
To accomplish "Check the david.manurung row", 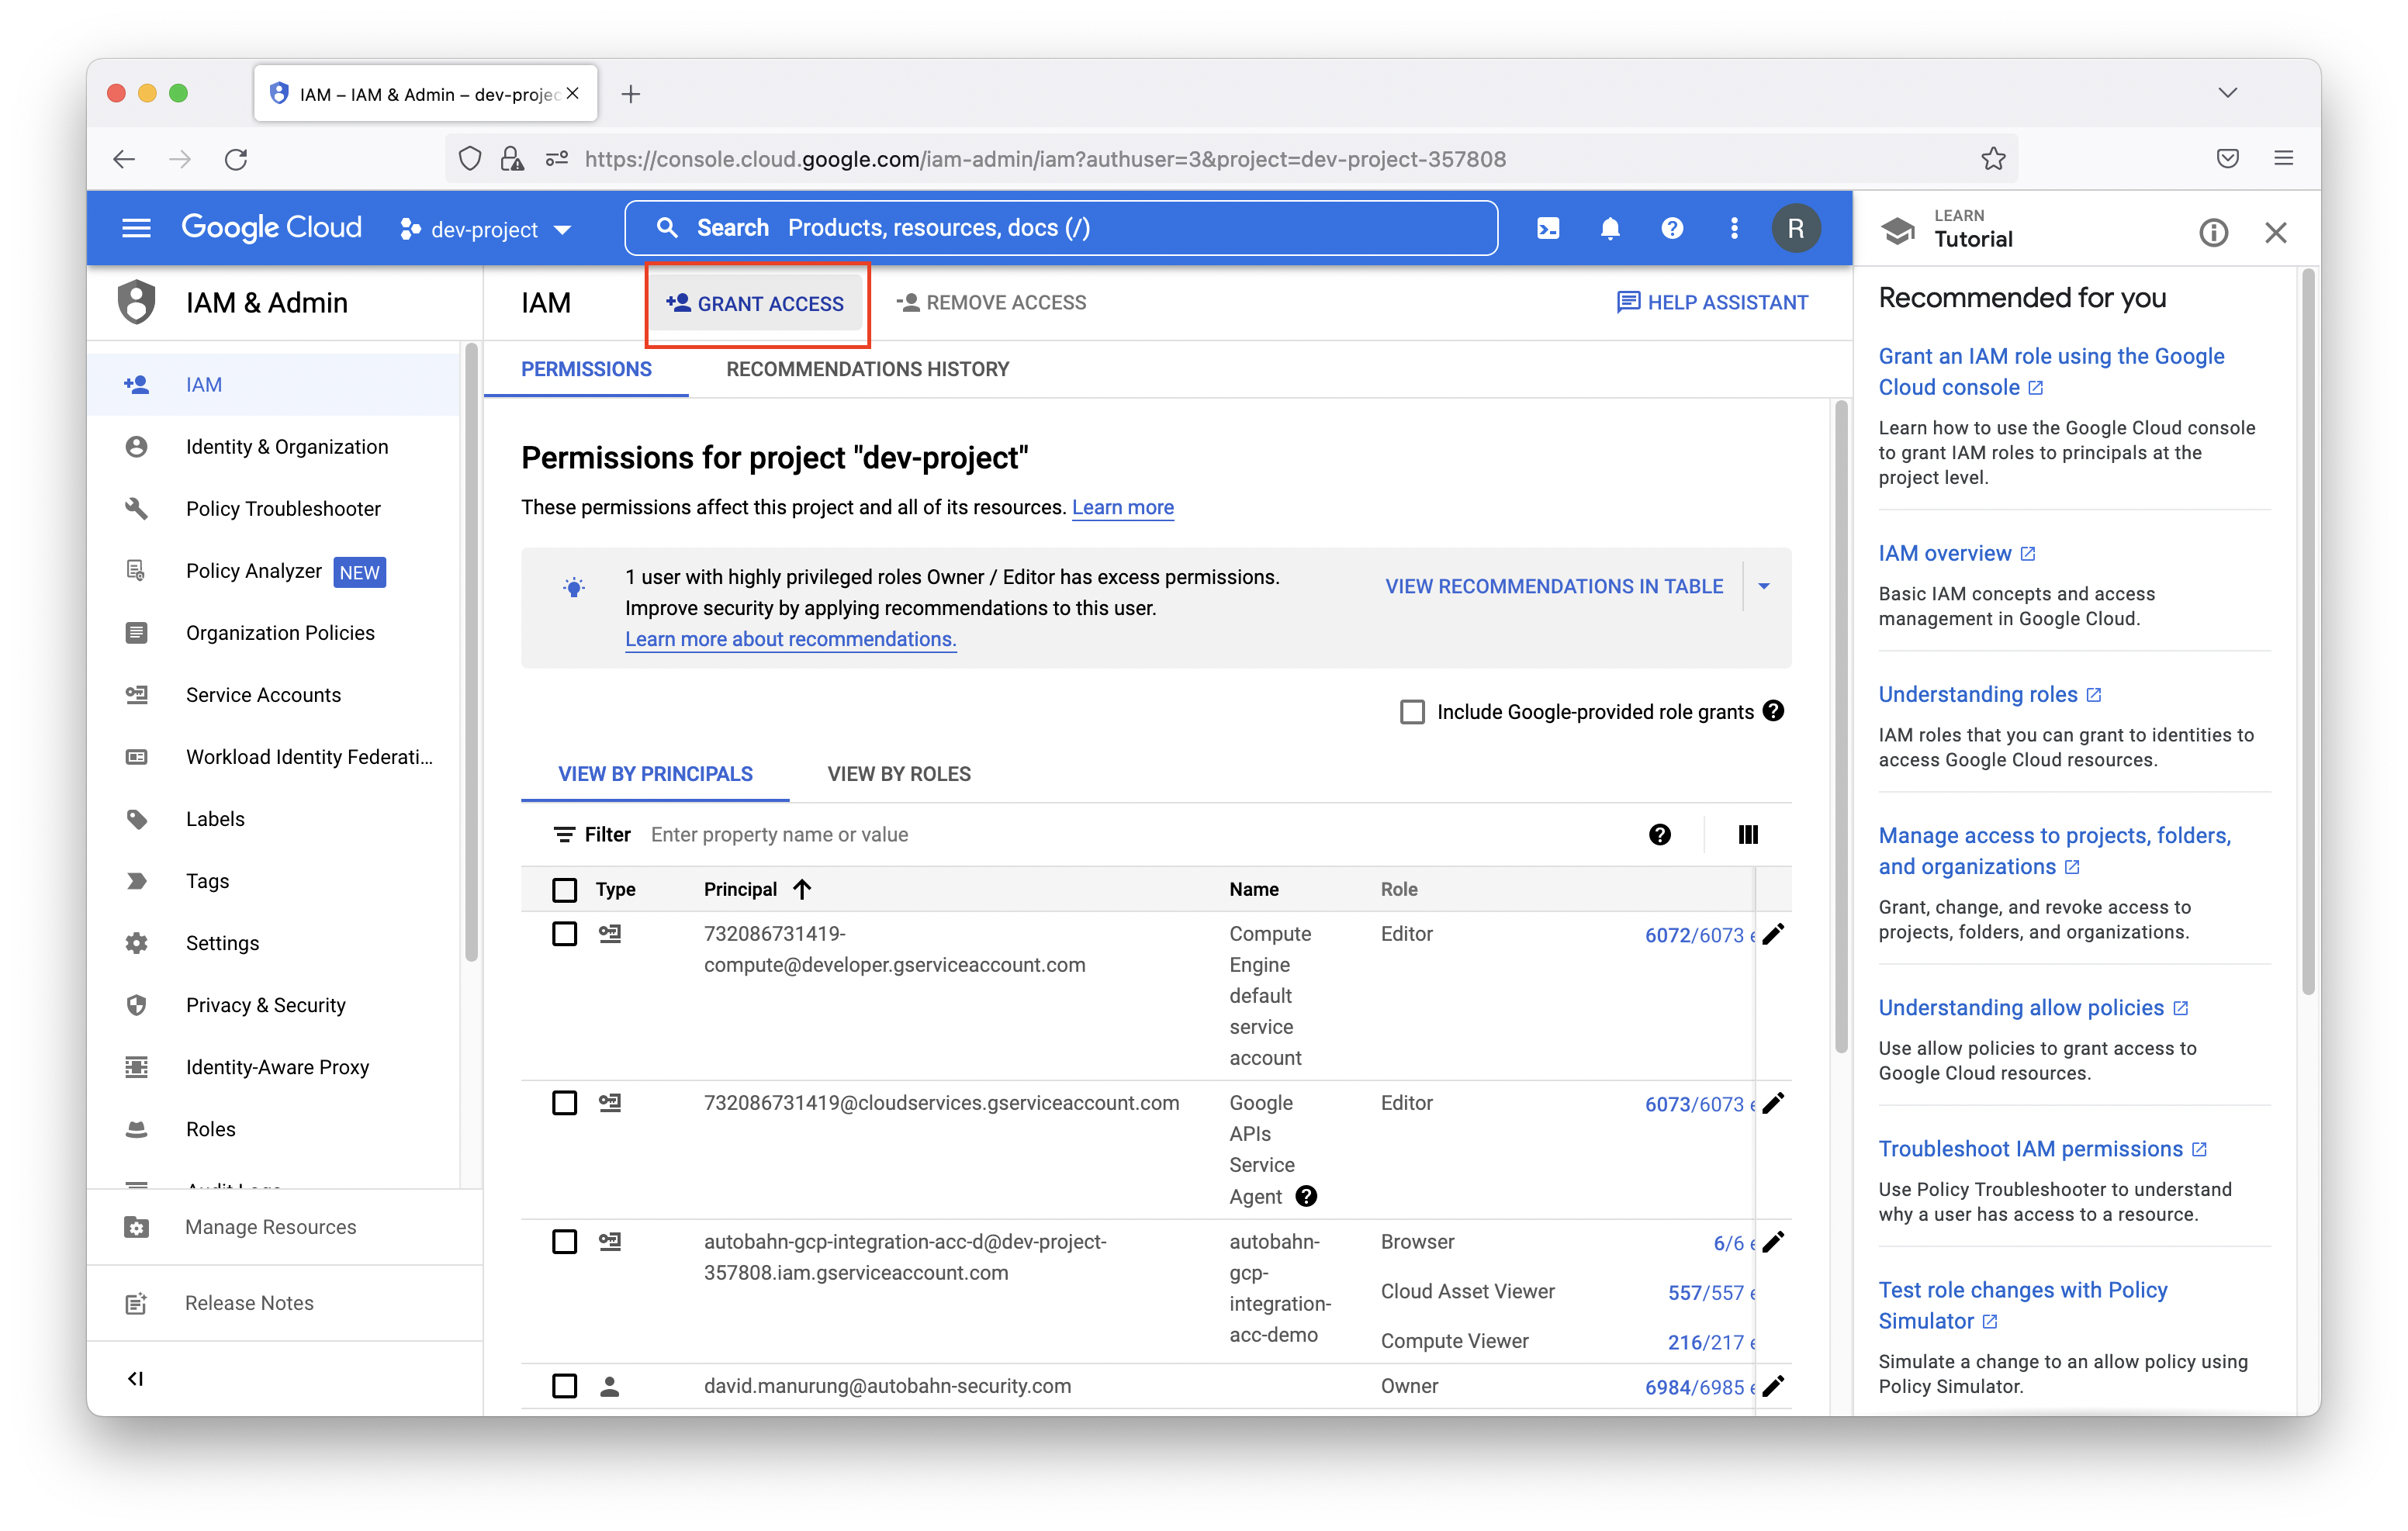I will pos(565,1386).
